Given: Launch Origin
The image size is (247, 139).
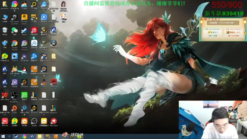Looking at the screenshot, I should [x=15, y=109].
